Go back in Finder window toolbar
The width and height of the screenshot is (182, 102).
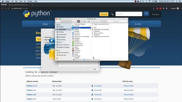[57, 21]
